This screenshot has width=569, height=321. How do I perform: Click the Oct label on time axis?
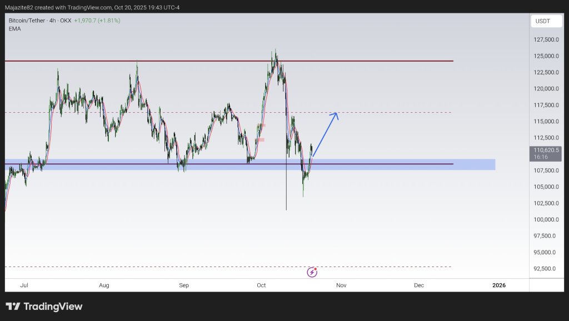[x=261, y=285]
